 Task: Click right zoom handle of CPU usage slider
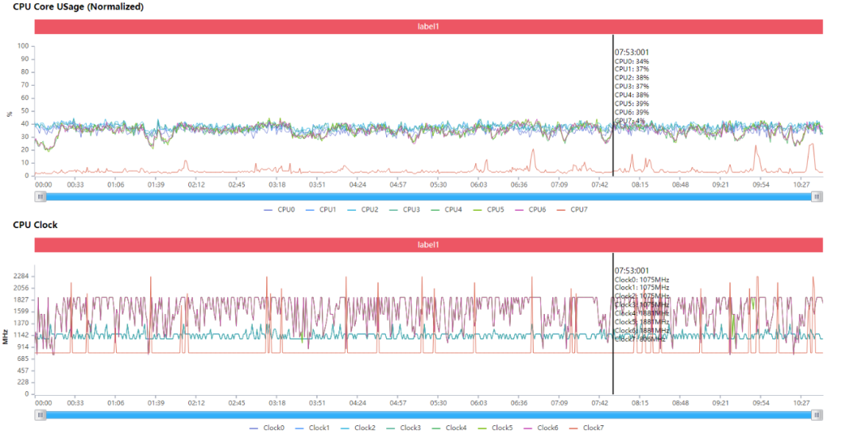[817, 196]
